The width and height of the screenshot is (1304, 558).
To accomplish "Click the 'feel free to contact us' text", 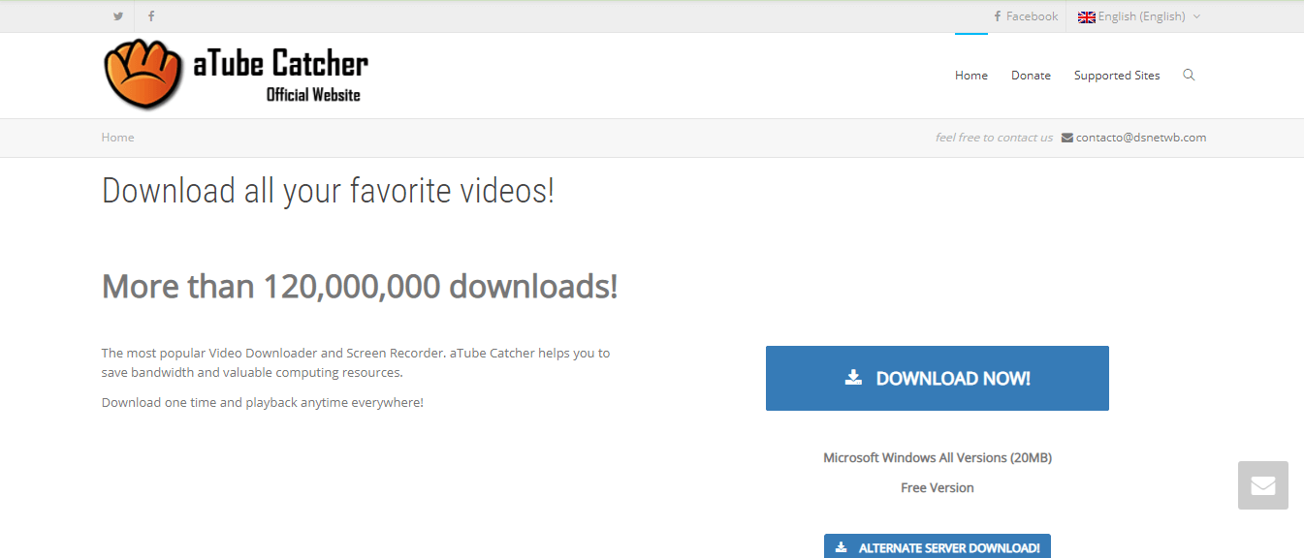I will pyautogui.click(x=994, y=138).
